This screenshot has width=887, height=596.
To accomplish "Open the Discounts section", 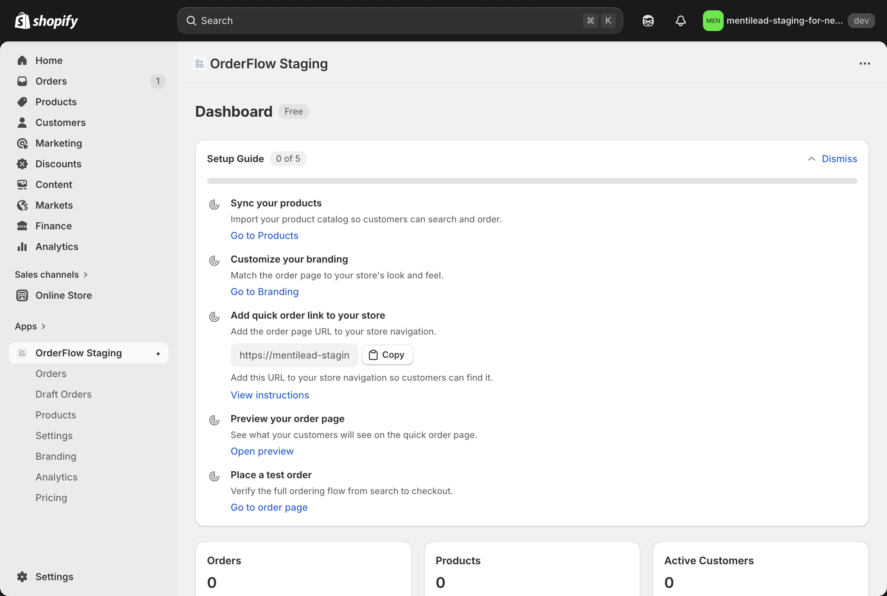I will [58, 164].
